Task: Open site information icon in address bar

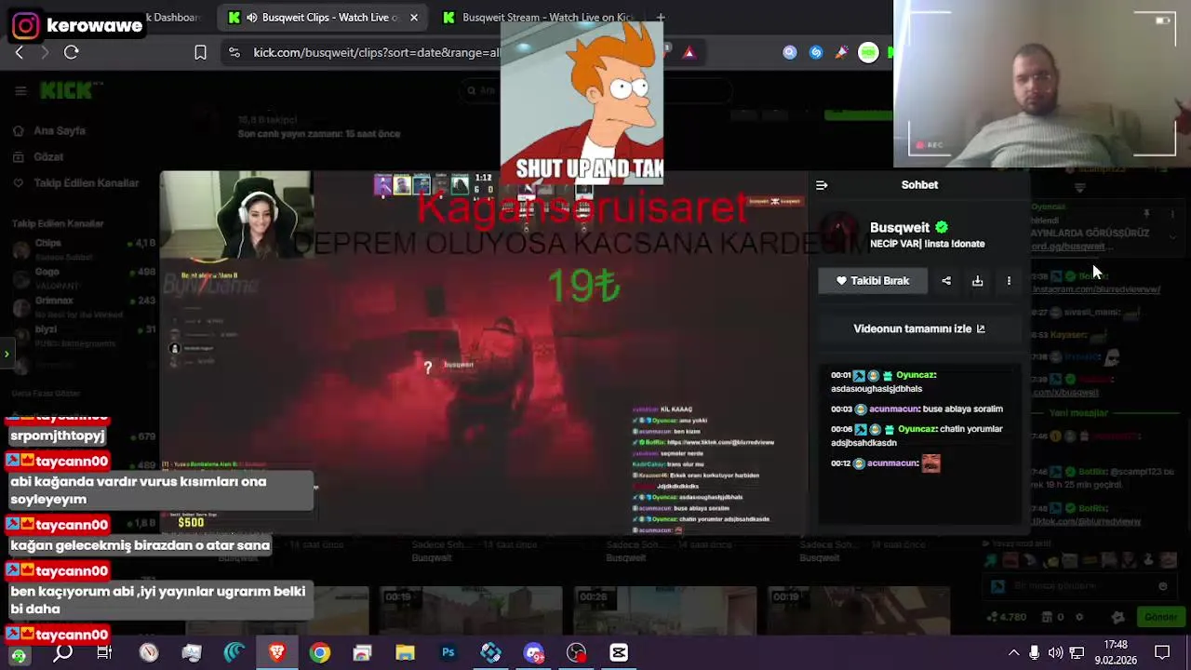Action: pos(234,53)
